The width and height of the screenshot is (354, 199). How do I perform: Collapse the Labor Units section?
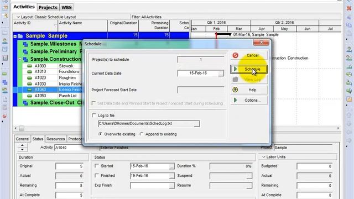(263, 157)
